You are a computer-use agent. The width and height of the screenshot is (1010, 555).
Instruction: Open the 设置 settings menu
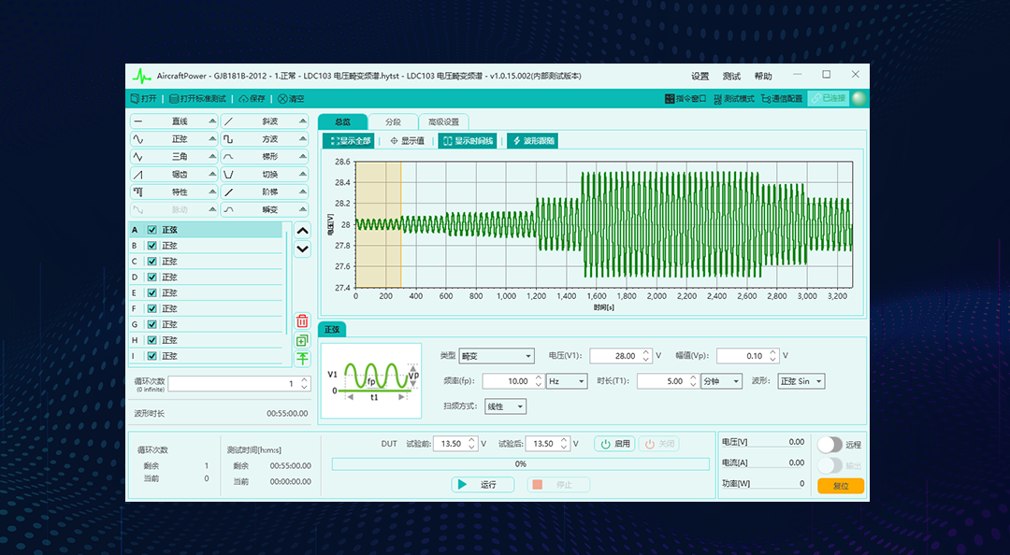[700, 76]
